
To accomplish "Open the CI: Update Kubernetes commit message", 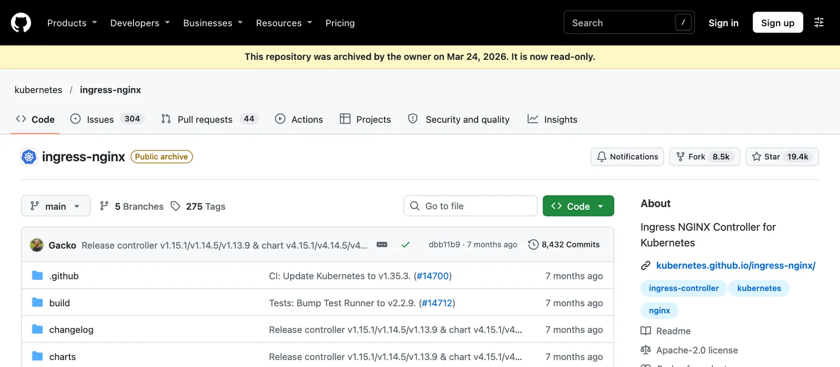I will click(340, 276).
